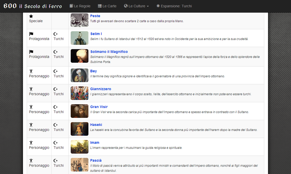This screenshot has width=291, height=174.
Task: Click the crescent icon in Haseki row
Action: point(55,125)
